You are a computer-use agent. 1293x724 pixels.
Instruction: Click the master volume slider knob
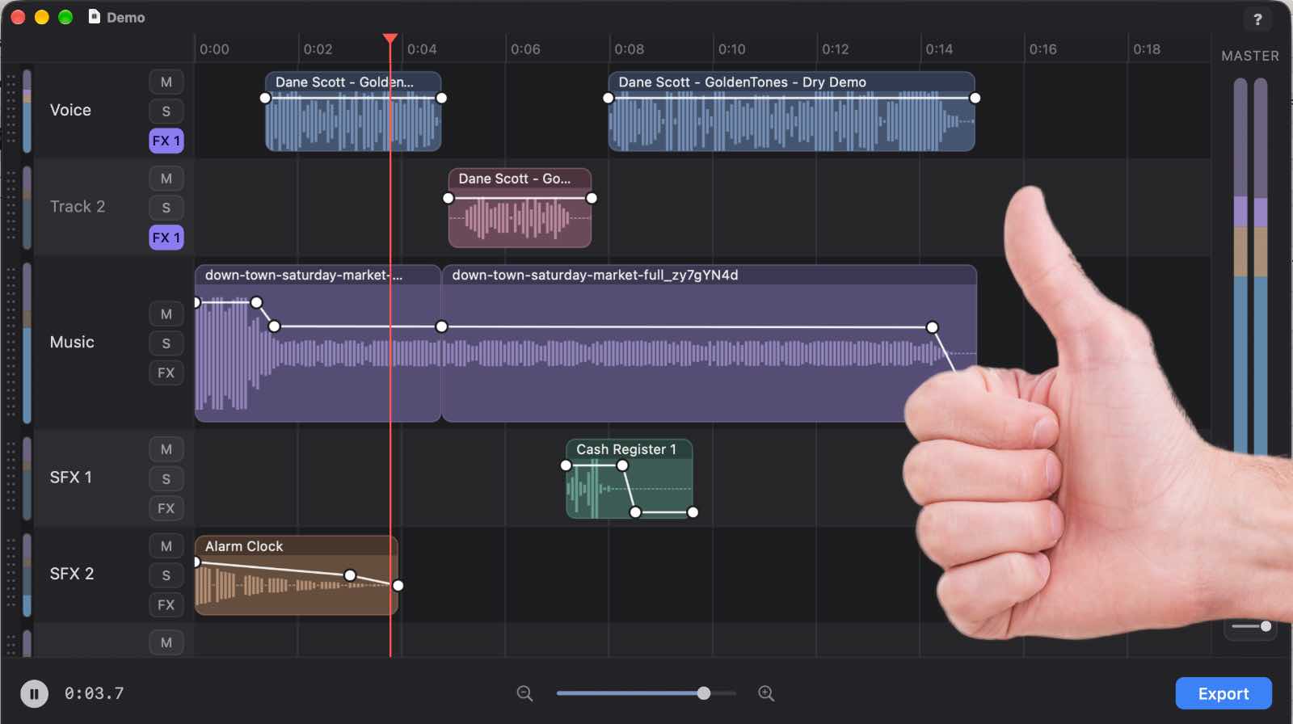1266,626
